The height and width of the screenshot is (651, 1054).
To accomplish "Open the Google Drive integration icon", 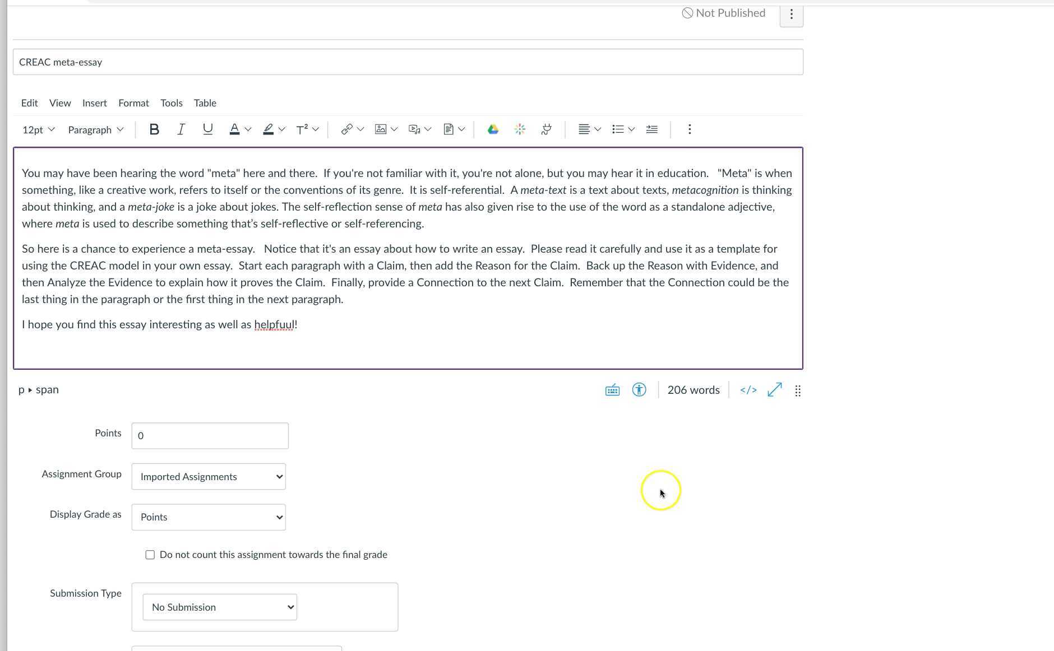I will coord(492,129).
